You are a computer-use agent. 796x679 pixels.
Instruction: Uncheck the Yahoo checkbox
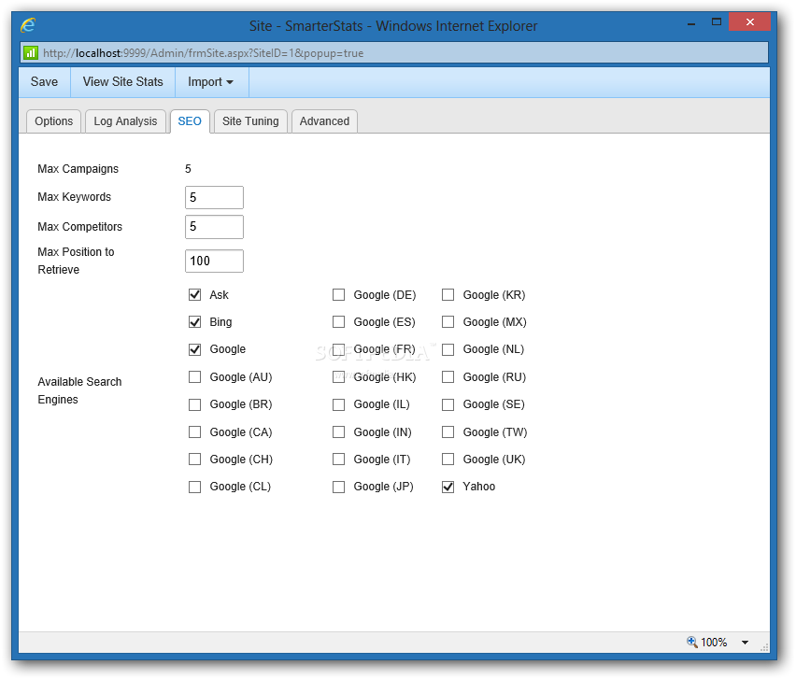[448, 487]
